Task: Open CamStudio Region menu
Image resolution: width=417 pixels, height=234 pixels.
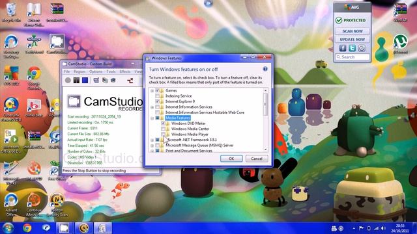Action: point(79,71)
